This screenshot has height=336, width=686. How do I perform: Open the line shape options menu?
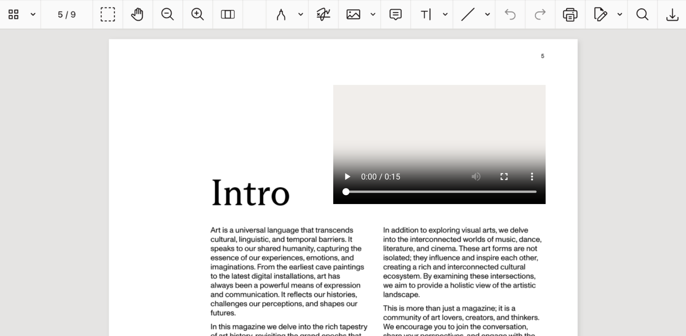(487, 14)
